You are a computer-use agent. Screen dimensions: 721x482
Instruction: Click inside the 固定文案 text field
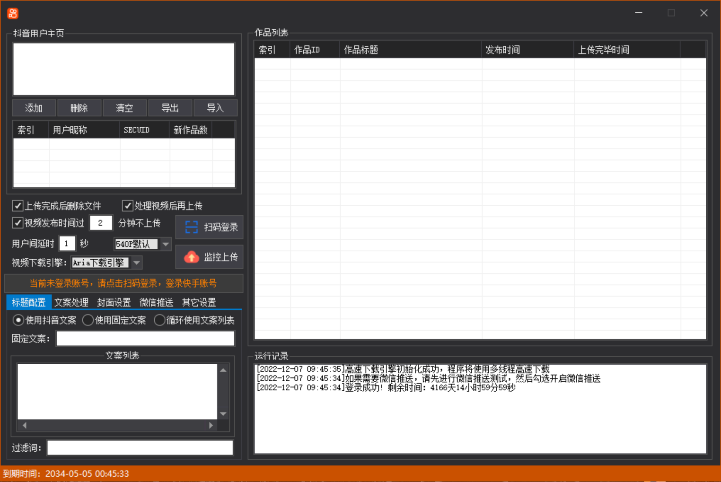145,338
